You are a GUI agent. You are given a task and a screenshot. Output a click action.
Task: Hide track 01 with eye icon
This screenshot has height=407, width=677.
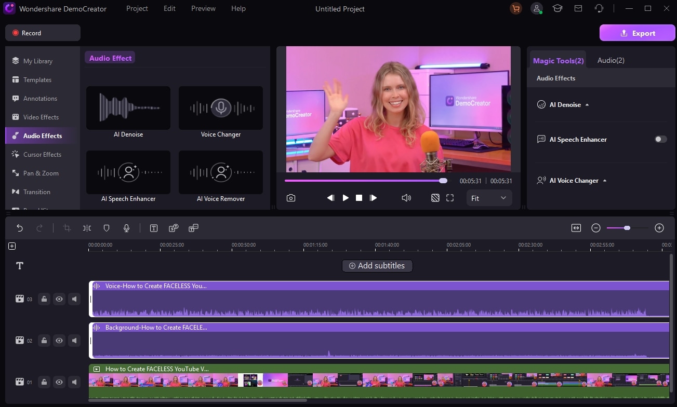[59, 382]
